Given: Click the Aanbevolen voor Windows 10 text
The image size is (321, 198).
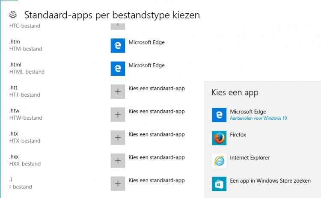Looking at the screenshot, I should pyautogui.click(x=258, y=118).
